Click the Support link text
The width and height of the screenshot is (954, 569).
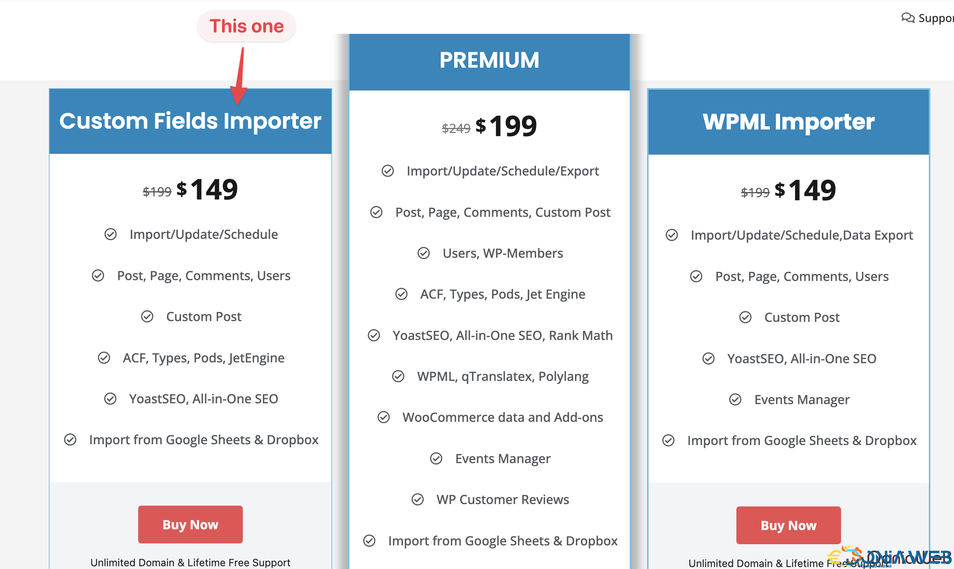[x=936, y=18]
